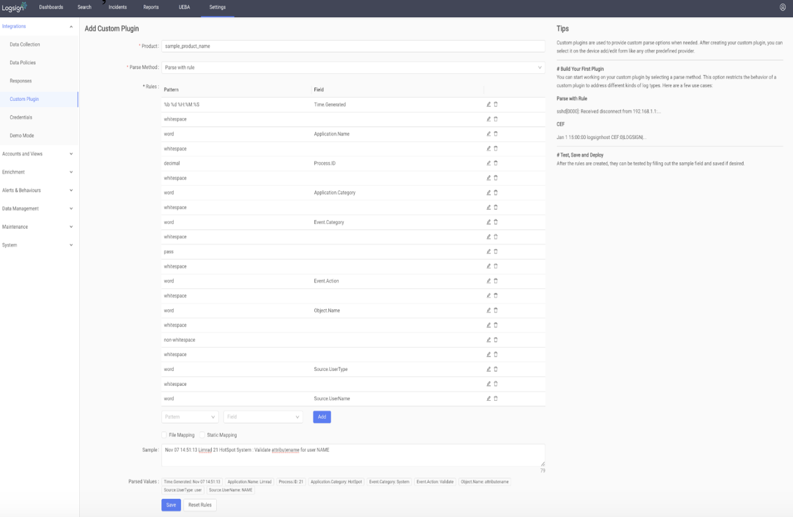Edit the Object.Name rule
793x517 pixels.
[489, 310]
